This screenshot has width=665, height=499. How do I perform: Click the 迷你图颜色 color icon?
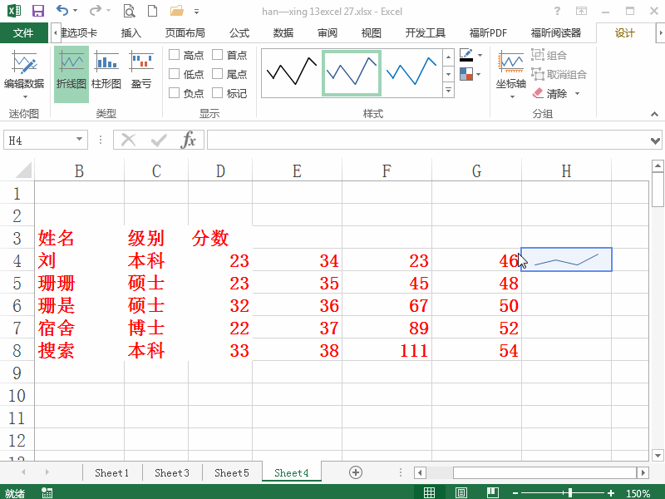(x=466, y=55)
